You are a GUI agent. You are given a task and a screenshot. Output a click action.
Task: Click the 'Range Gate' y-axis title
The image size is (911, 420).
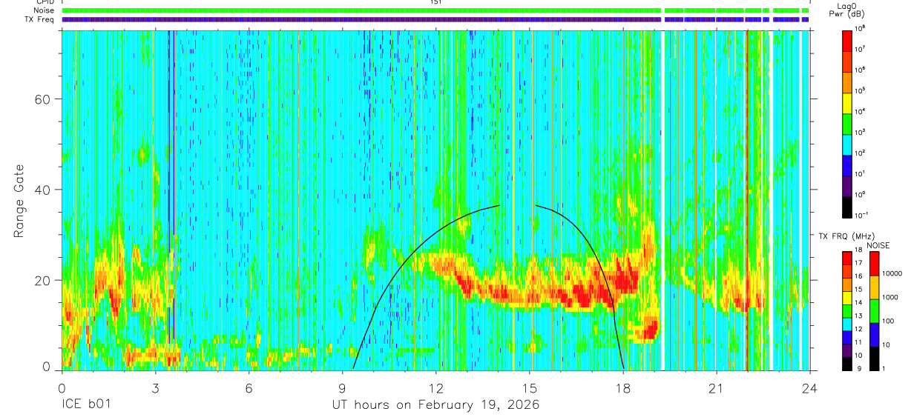point(19,201)
